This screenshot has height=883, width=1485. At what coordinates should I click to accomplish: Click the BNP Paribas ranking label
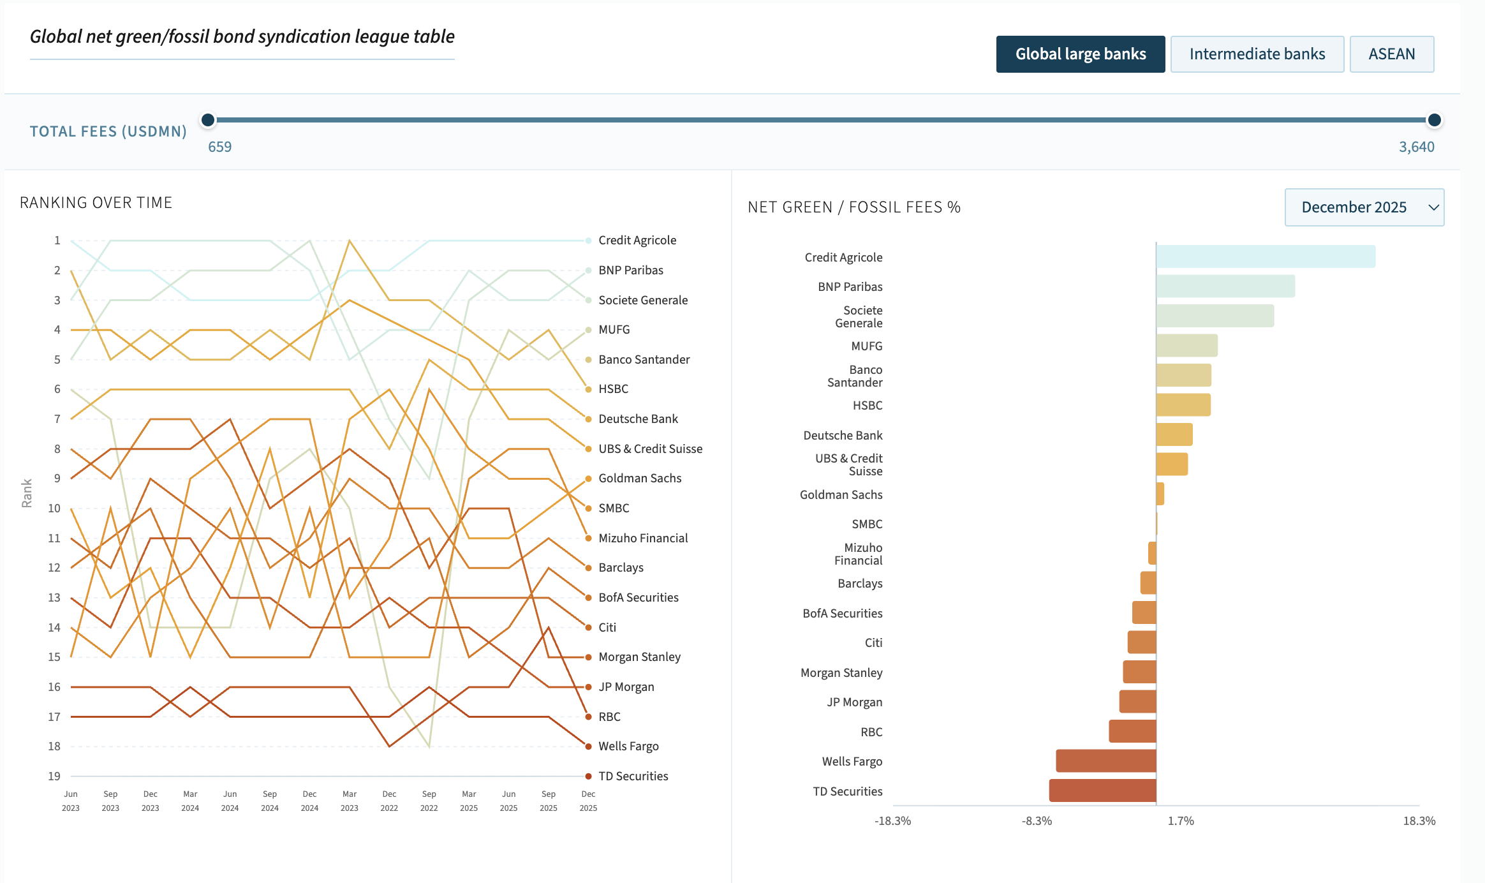coord(630,271)
